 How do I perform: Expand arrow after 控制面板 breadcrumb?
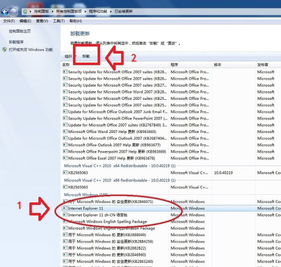(x=52, y=11)
